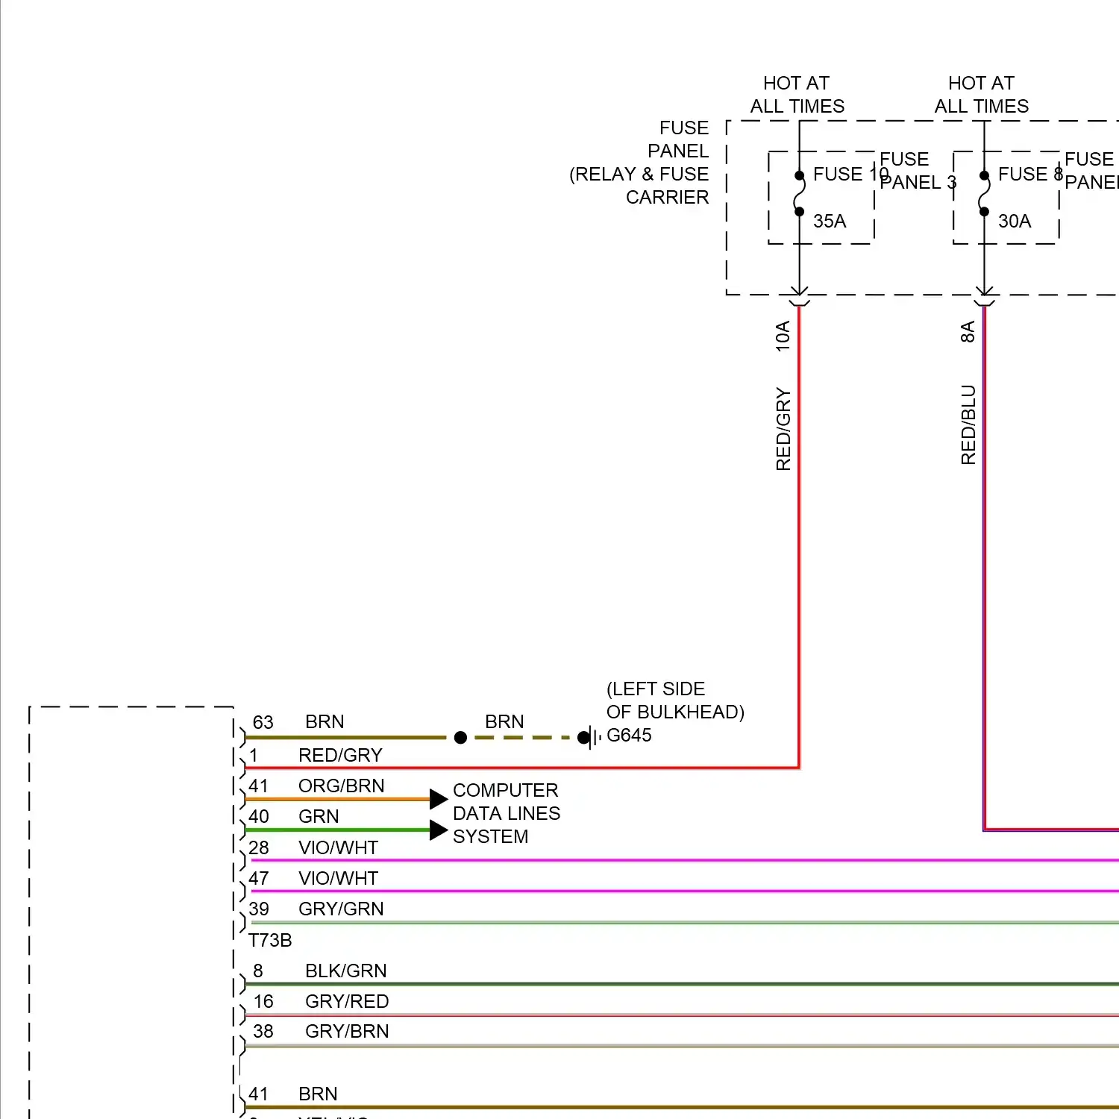1119x1119 pixels.
Task: Select the vertical RED/BLU wire label
Action: pyautogui.click(x=968, y=425)
